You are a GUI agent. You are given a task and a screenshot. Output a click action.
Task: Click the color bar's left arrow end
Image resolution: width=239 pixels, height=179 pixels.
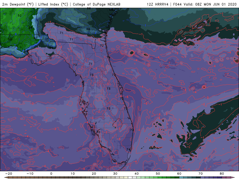point(6,178)
